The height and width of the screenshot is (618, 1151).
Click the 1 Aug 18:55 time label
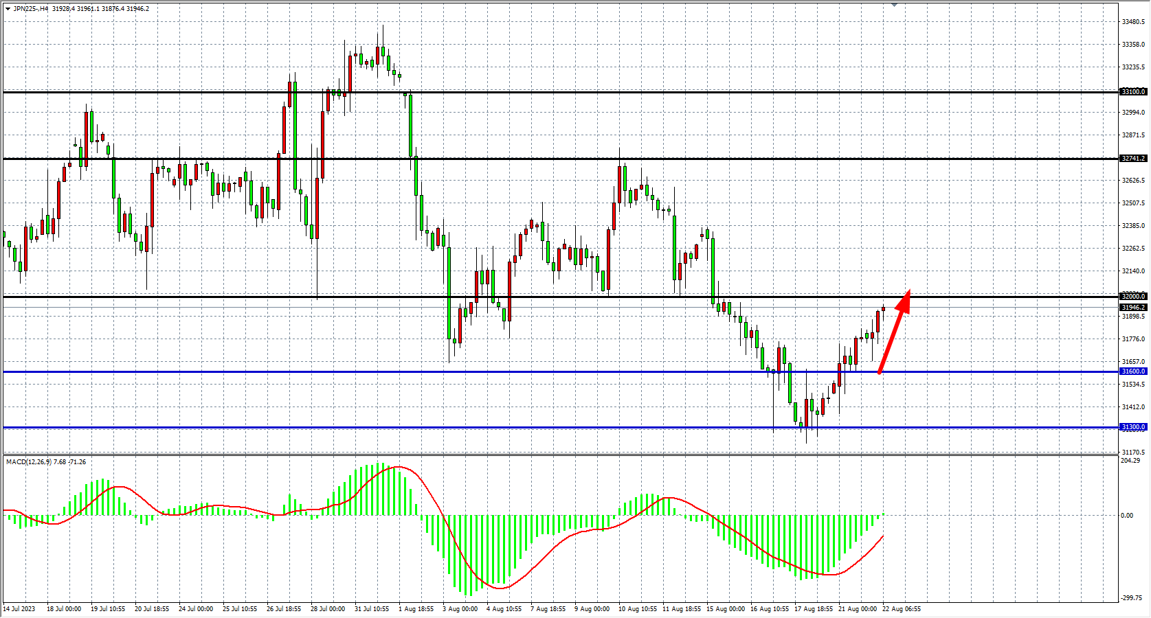click(416, 609)
